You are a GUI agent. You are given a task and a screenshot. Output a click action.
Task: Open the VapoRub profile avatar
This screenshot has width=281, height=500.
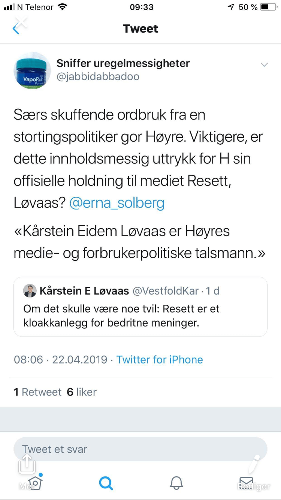[32, 70]
